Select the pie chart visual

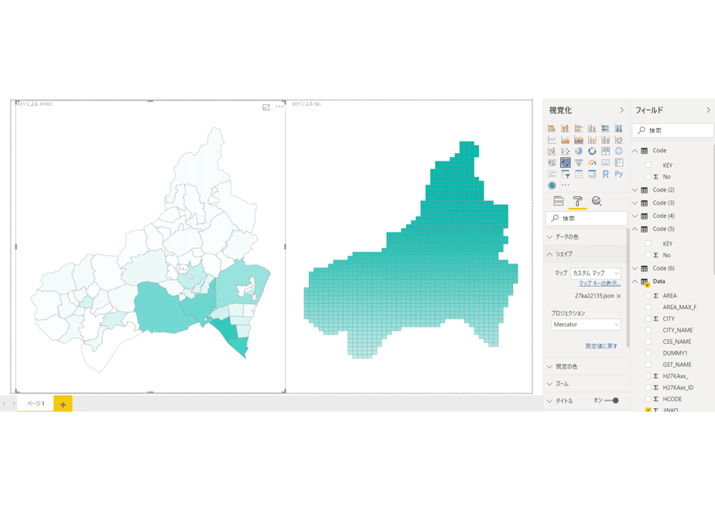coord(579,151)
